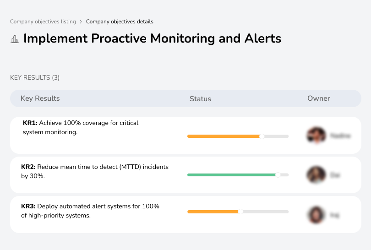
Task: Click the Status column header
Action: tap(200, 98)
